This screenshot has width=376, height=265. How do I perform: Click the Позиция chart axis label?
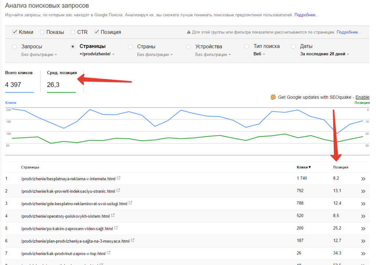coord(362,102)
